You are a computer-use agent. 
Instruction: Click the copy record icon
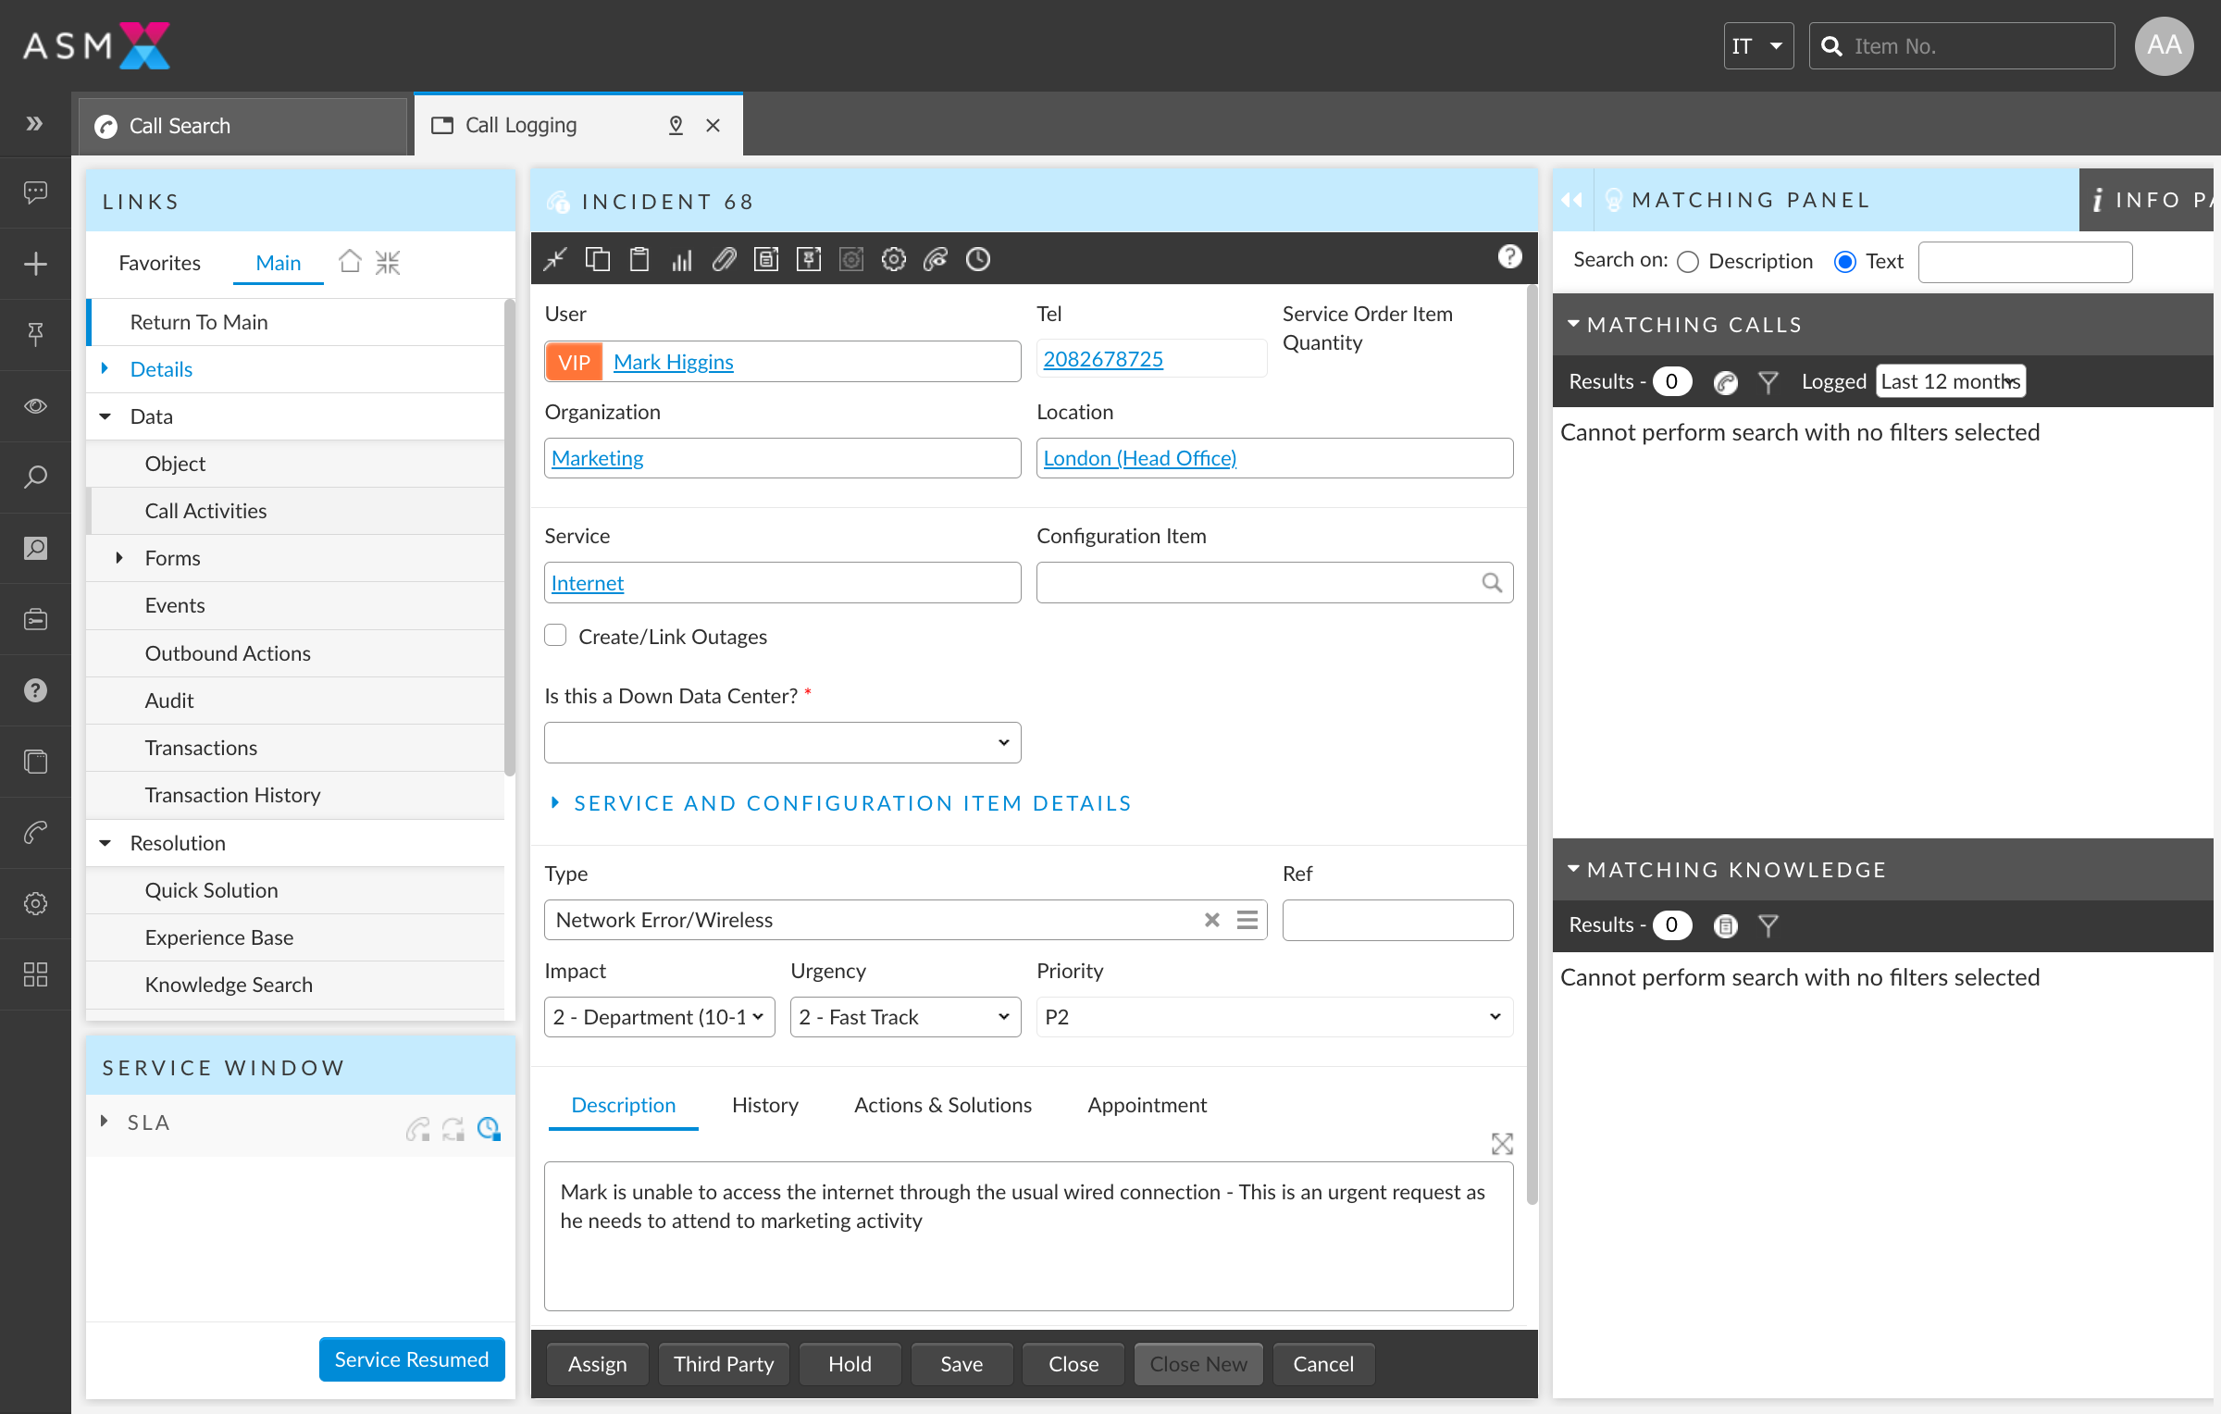click(597, 259)
